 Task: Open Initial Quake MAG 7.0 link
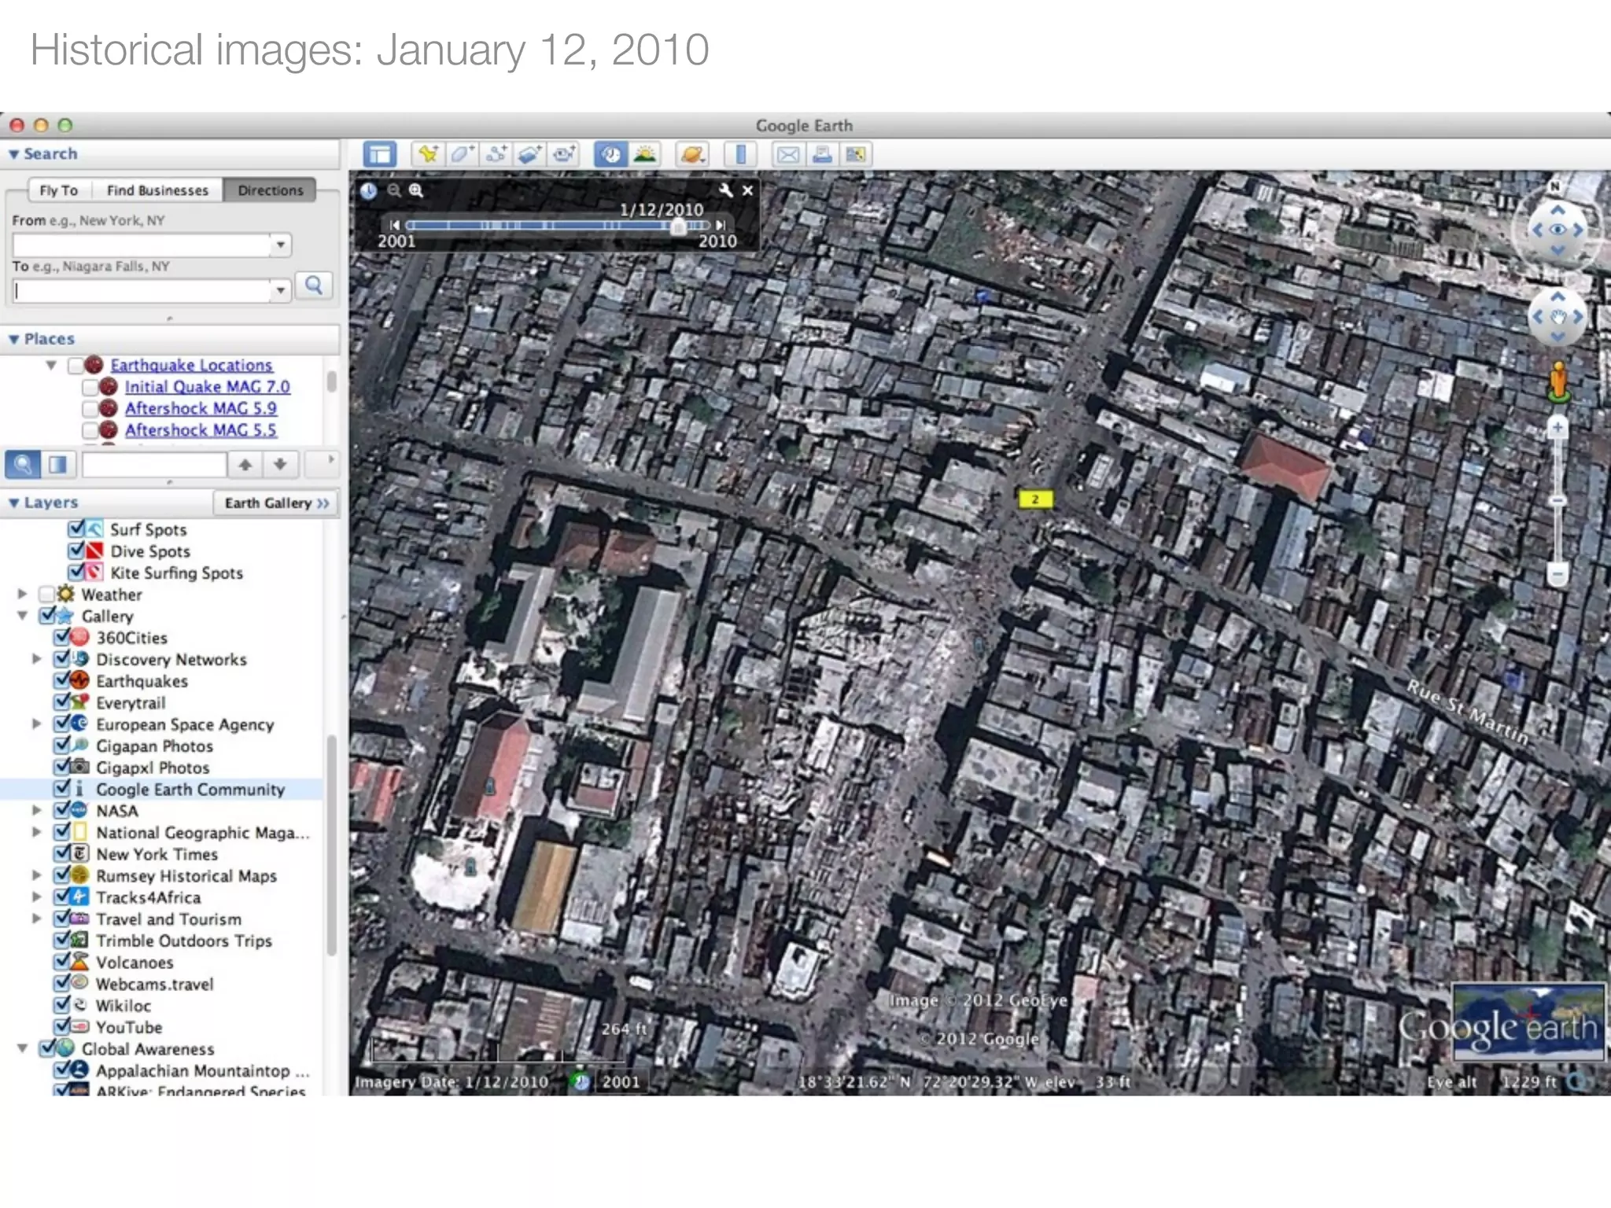207,387
